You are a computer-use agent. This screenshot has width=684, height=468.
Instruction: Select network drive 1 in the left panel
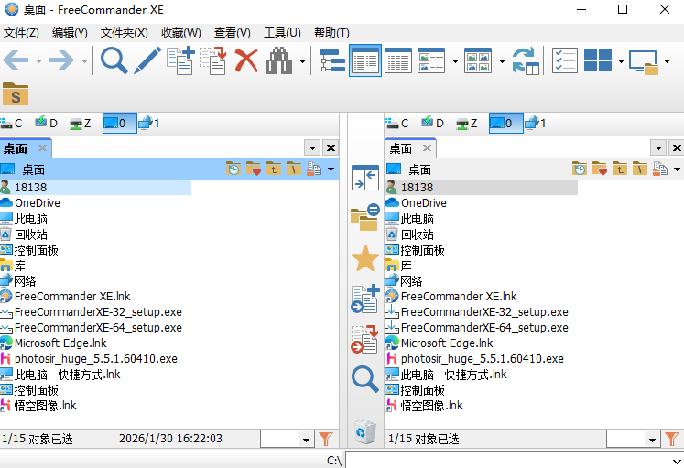point(149,124)
